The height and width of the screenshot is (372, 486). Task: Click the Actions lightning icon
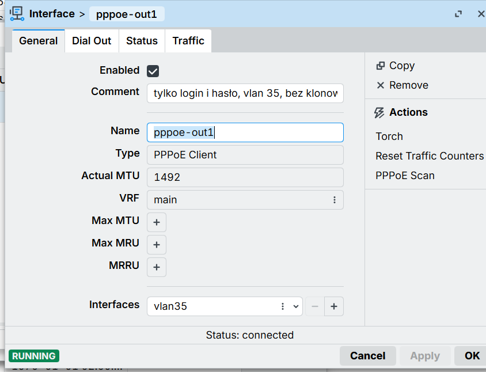[x=379, y=112]
